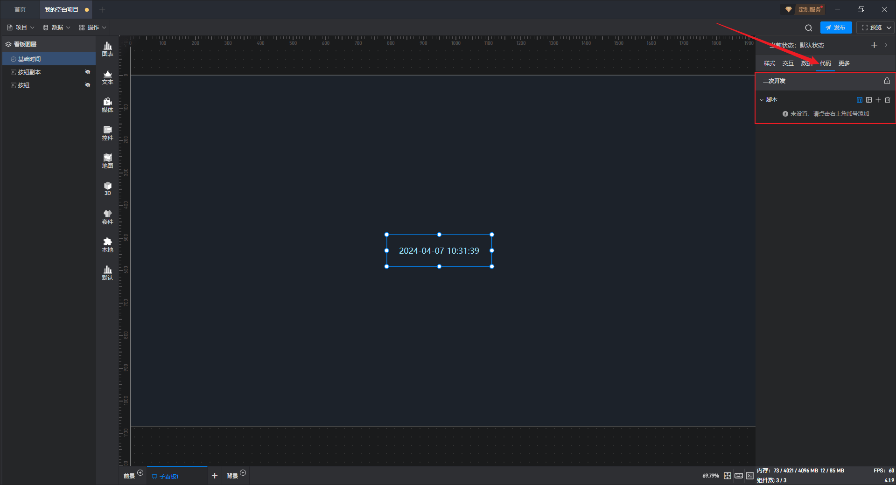Switch to the 样式 tab
Image resolution: width=896 pixels, height=485 pixels.
pyautogui.click(x=769, y=63)
